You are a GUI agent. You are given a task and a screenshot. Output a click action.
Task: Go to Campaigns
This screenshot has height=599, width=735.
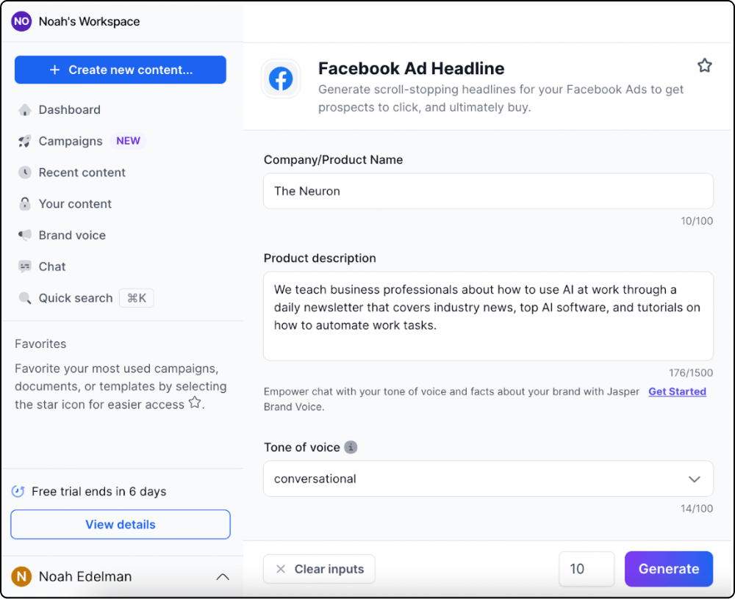[x=71, y=141]
